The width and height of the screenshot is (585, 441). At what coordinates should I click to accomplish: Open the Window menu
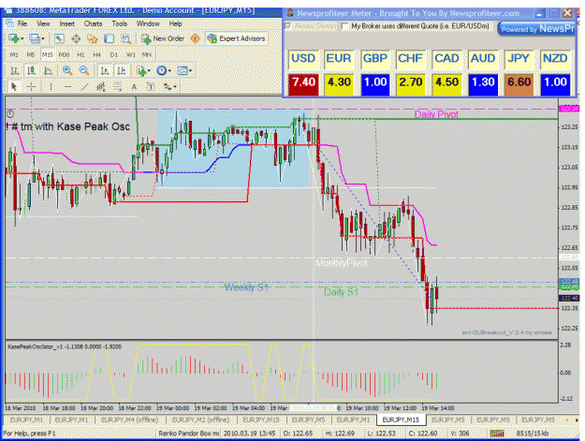(148, 23)
